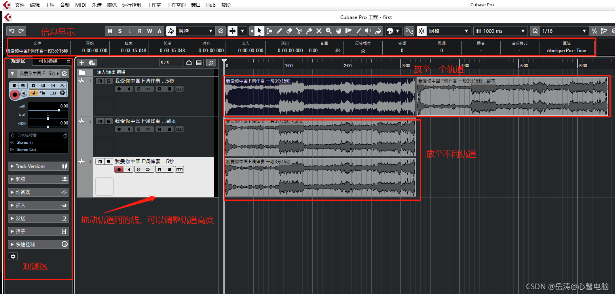Screen dimensions: 615x294
Task: Select the Draw pencil tool
Action: coord(279,31)
